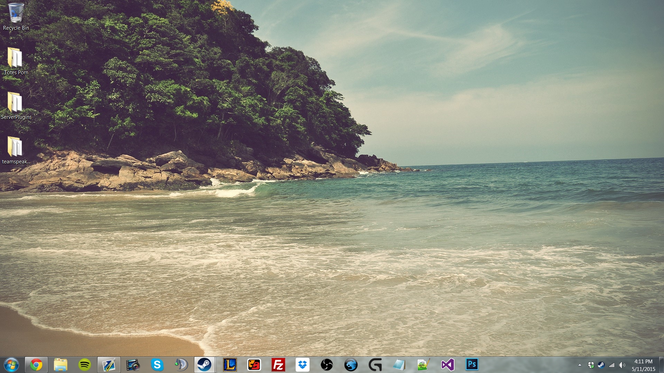The width and height of the screenshot is (664, 373).
Task: Launch Google Chrome from the taskbar
Action: pos(36,365)
